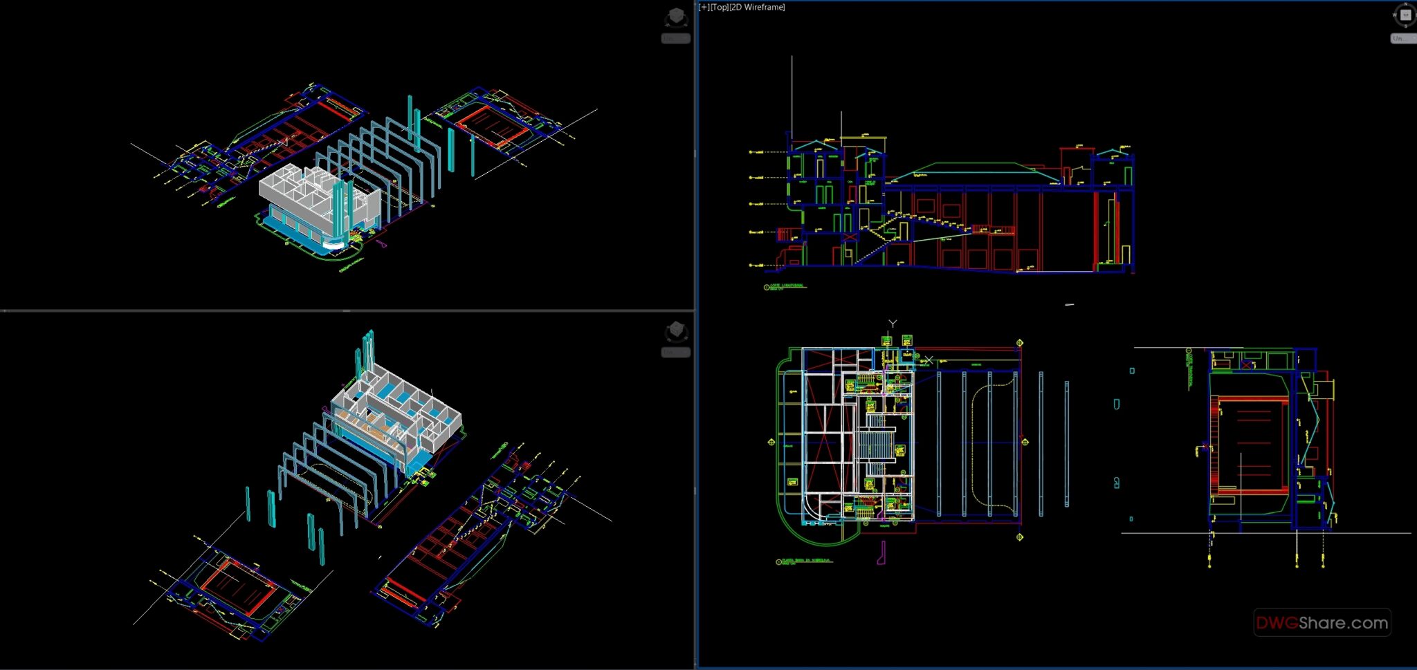Expand the UCS list on the right viewport's Un button
Screen dimensions: 1417x670
coord(1414,38)
